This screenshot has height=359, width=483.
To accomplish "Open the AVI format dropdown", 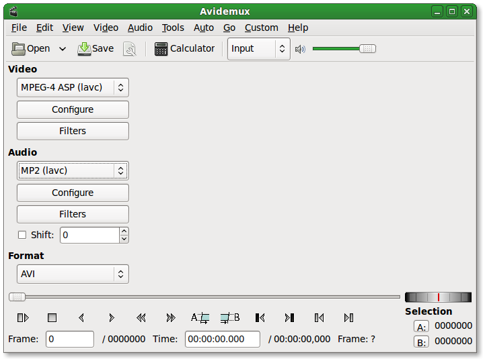I will (73, 274).
